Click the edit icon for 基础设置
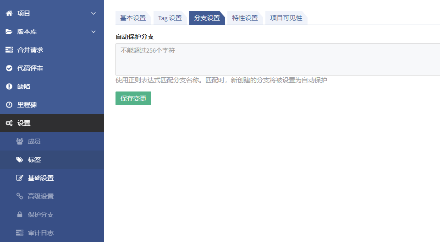 pos(20,178)
